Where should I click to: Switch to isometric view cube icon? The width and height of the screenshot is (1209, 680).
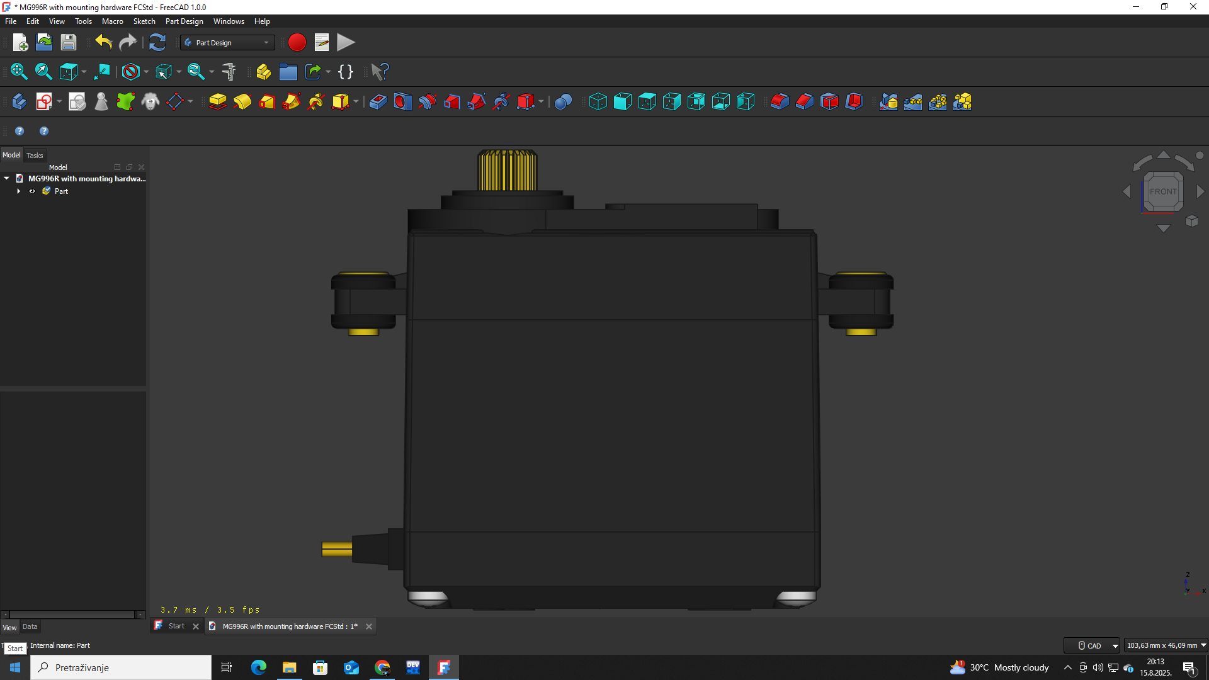coord(598,102)
